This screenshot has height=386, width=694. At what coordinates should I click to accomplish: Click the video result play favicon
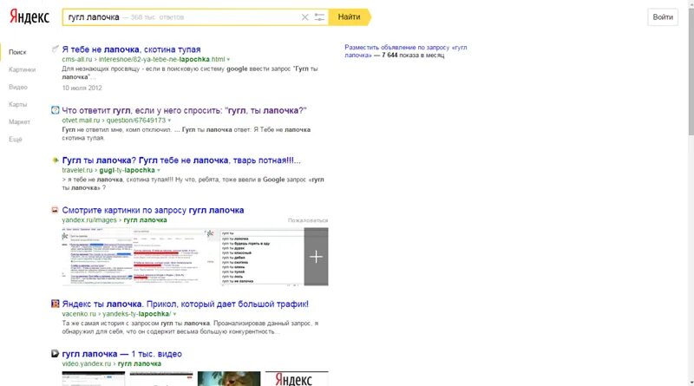[55, 353]
